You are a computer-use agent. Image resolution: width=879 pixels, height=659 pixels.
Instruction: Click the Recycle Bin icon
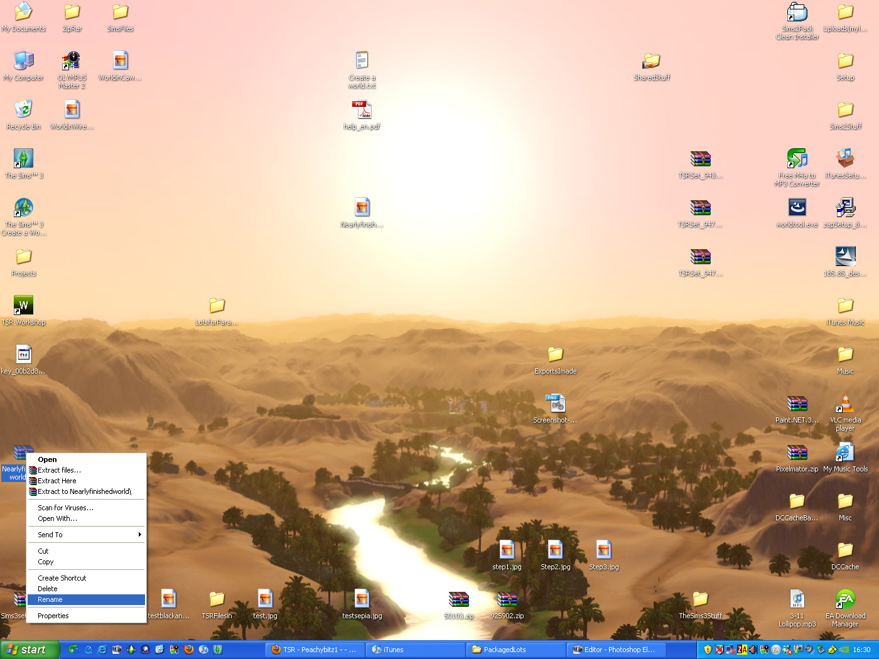coord(23,110)
